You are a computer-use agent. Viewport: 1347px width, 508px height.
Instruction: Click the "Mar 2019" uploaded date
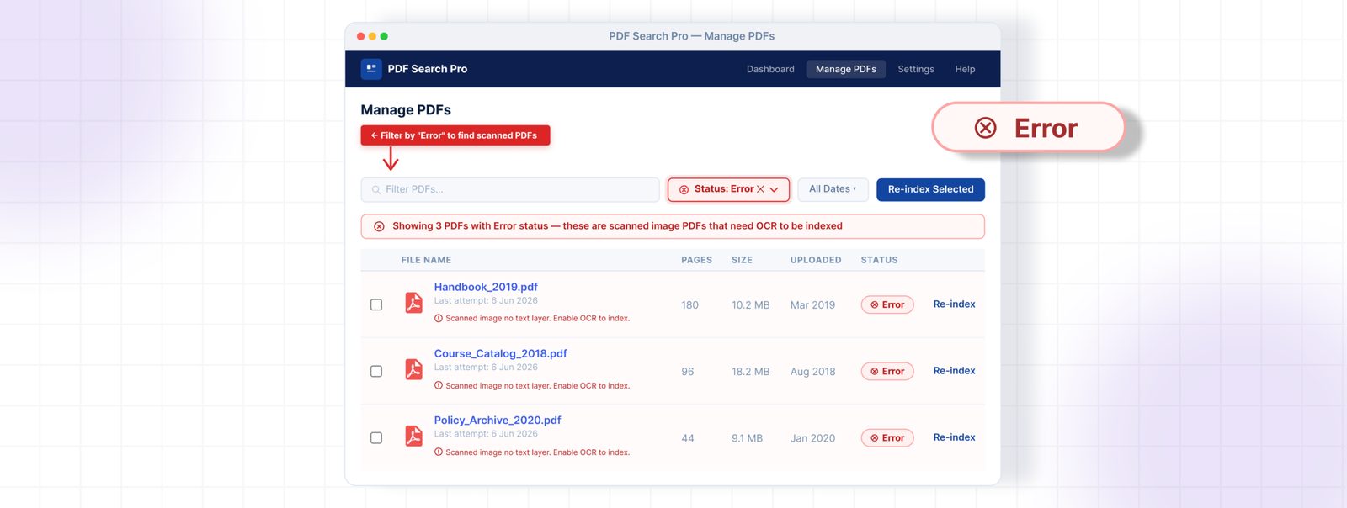[x=812, y=305]
